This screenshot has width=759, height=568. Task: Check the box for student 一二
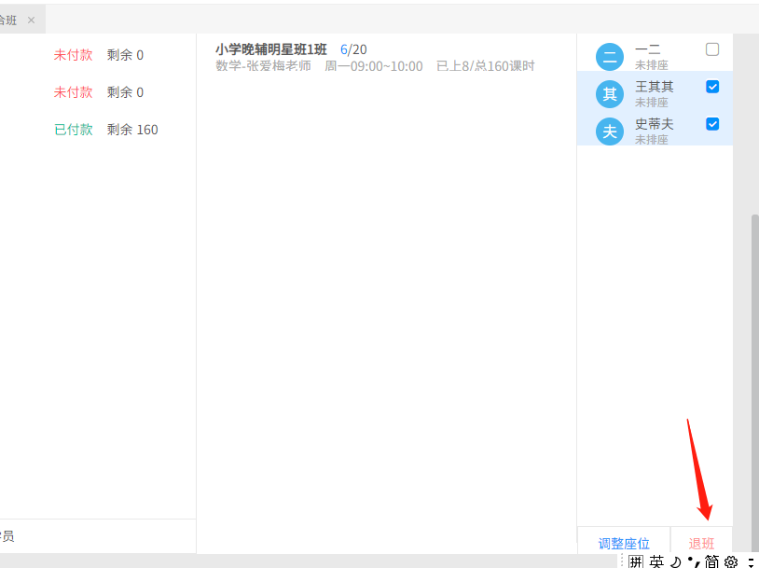point(712,49)
